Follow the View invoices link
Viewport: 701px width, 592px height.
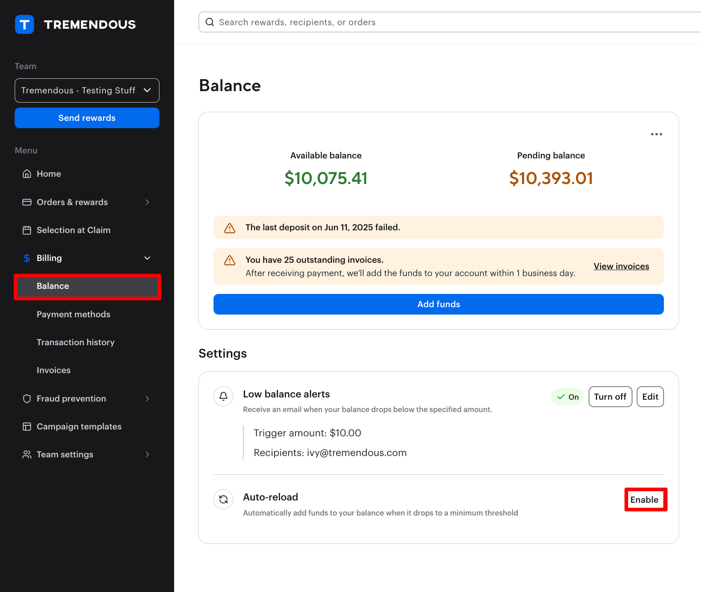click(621, 266)
